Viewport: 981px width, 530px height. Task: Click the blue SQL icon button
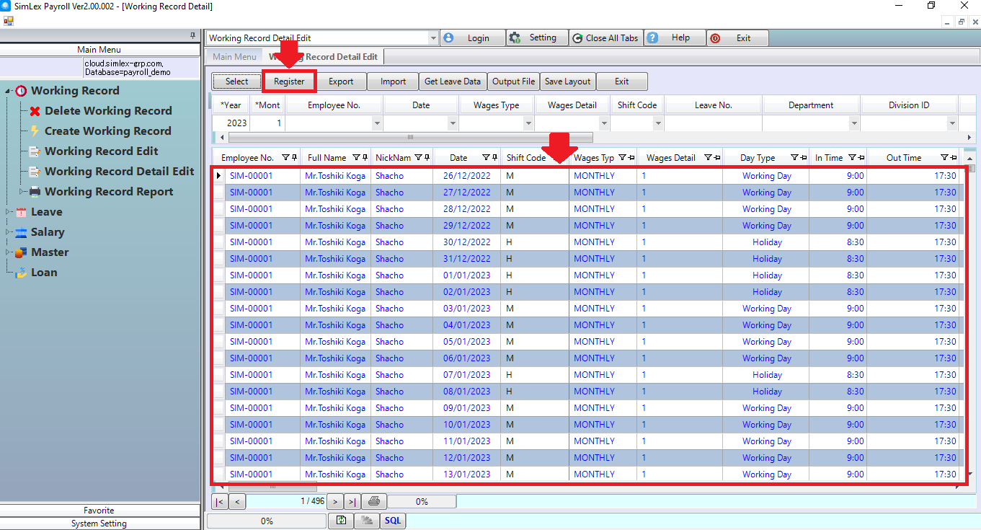(393, 521)
